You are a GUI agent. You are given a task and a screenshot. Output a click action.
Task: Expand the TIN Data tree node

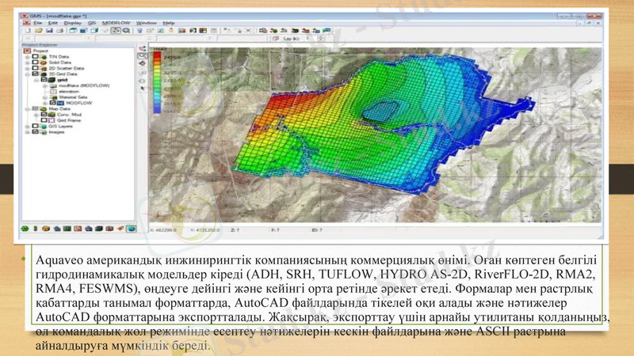[x=28, y=57]
